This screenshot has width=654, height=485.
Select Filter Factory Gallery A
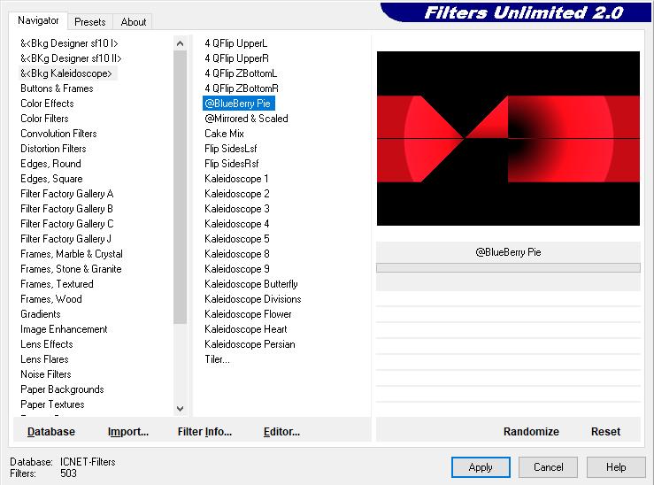67,194
